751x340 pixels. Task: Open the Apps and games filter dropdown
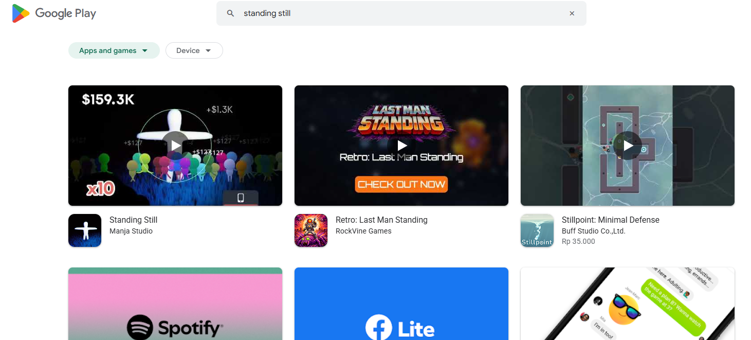114,50
